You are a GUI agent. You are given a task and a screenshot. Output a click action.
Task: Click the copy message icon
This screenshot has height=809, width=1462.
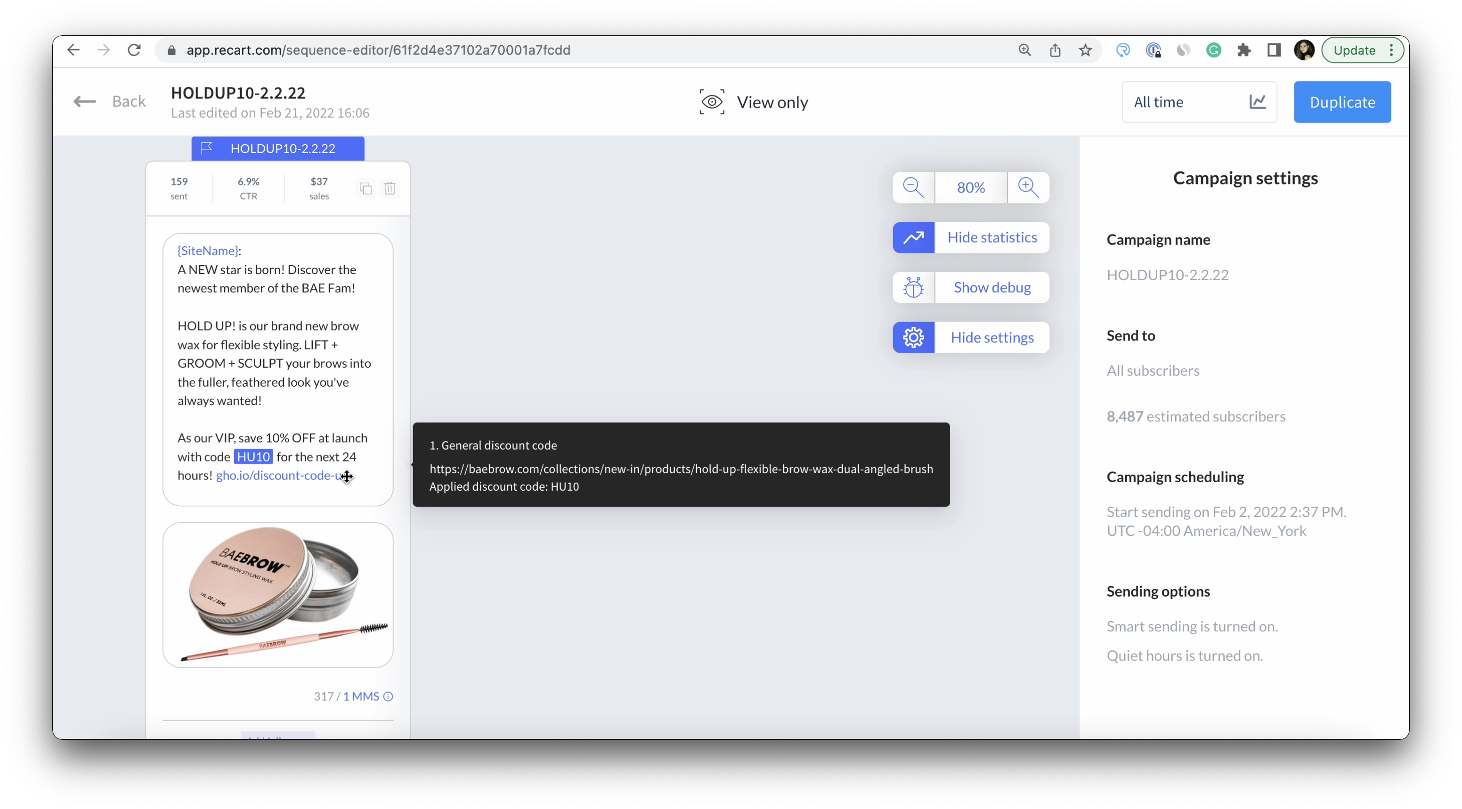[x=365, y=188]
